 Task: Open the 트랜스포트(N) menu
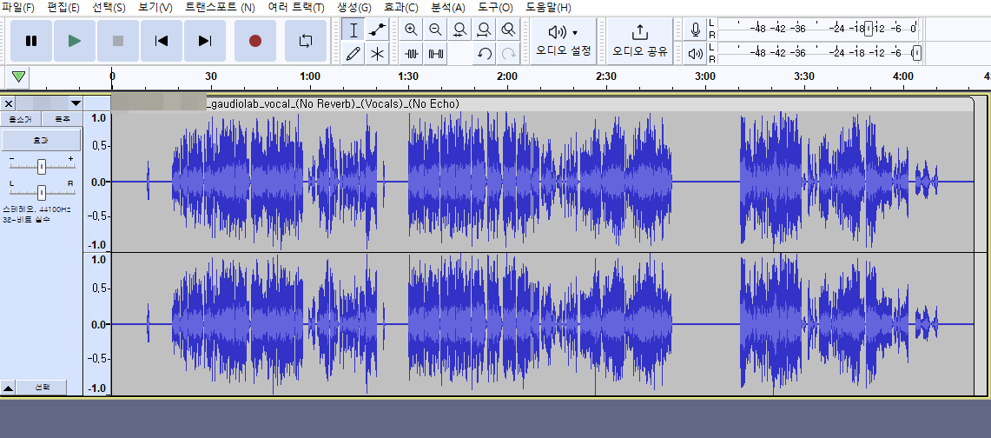point(220,8)
